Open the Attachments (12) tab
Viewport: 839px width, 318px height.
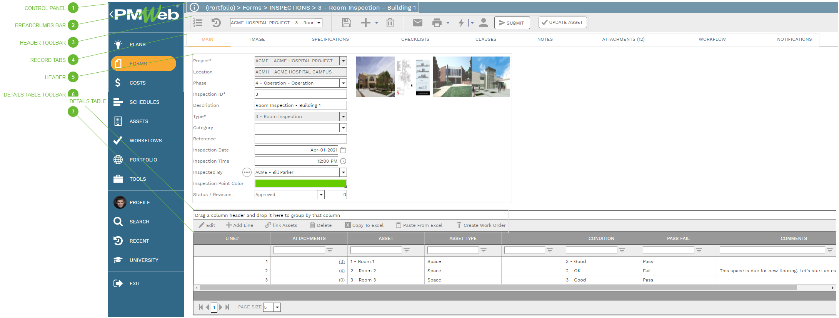pyautogui.click(x=623, y=39)
